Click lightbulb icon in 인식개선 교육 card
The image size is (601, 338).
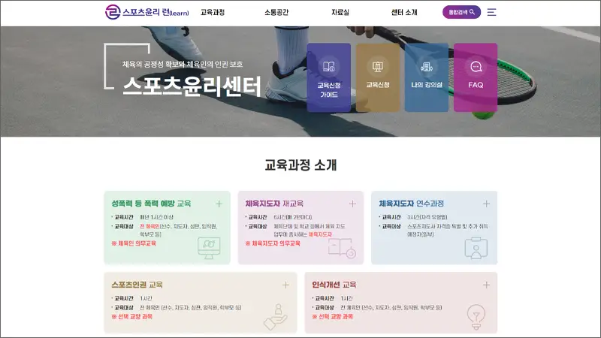point(475,314)
